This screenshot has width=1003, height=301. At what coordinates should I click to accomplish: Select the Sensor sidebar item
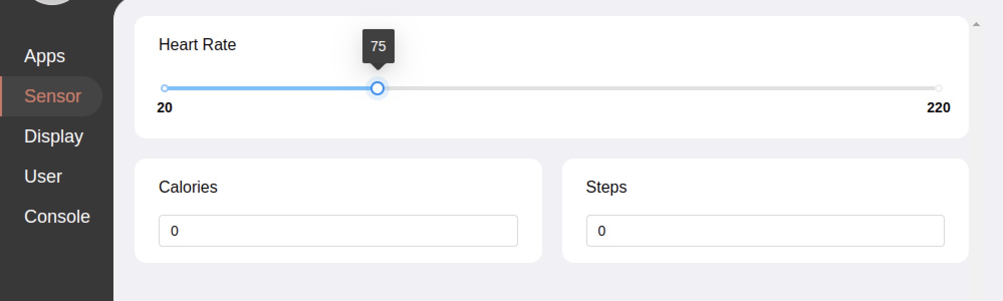coord(53,96)
